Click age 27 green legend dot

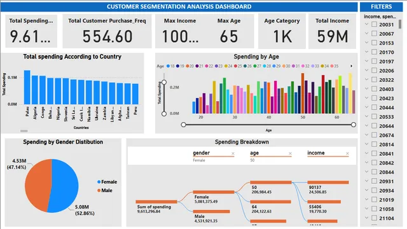(255, 66)
